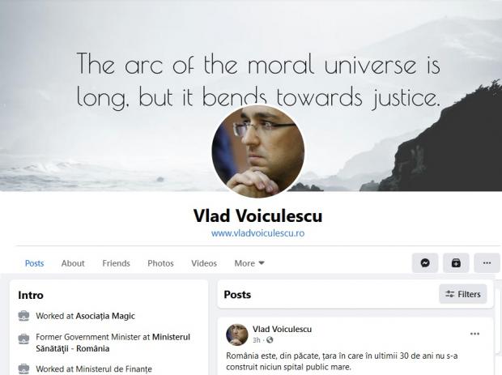This screenshot has height=375, width=502.
Task: Open profile three-dots options menu
Action: click(487, 263)
